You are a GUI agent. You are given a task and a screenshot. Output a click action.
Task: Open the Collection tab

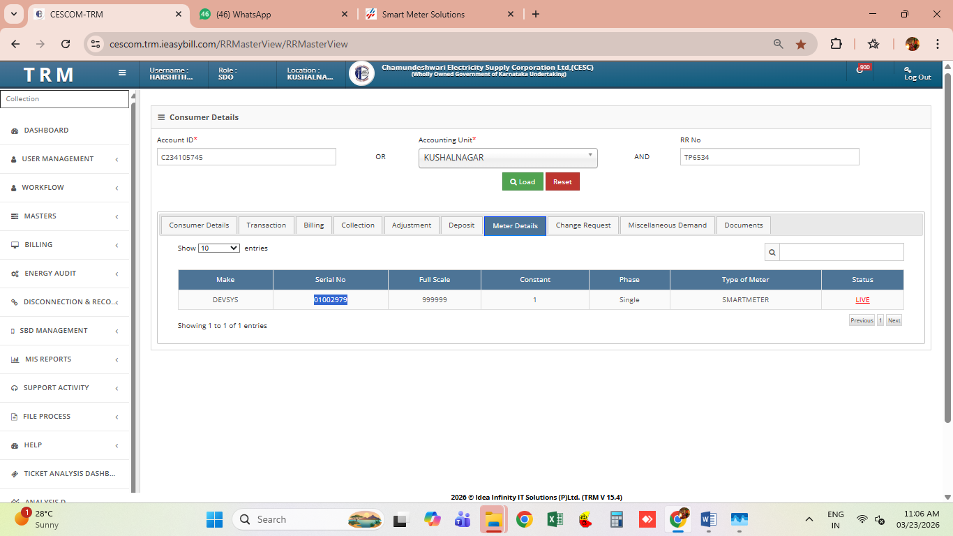point(358,225)
